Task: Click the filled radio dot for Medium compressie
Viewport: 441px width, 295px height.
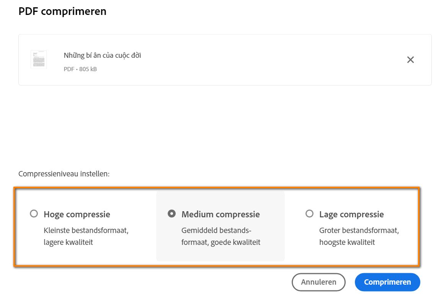Action: coord(171,214)
